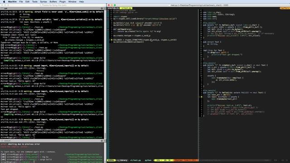290x163 pixels.
Task: Open the Edit menu
Action: pyautogui.click(x=27, y=2)
